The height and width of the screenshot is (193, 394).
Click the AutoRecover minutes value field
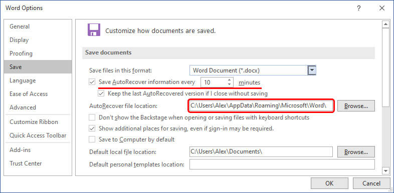(214, 82)
